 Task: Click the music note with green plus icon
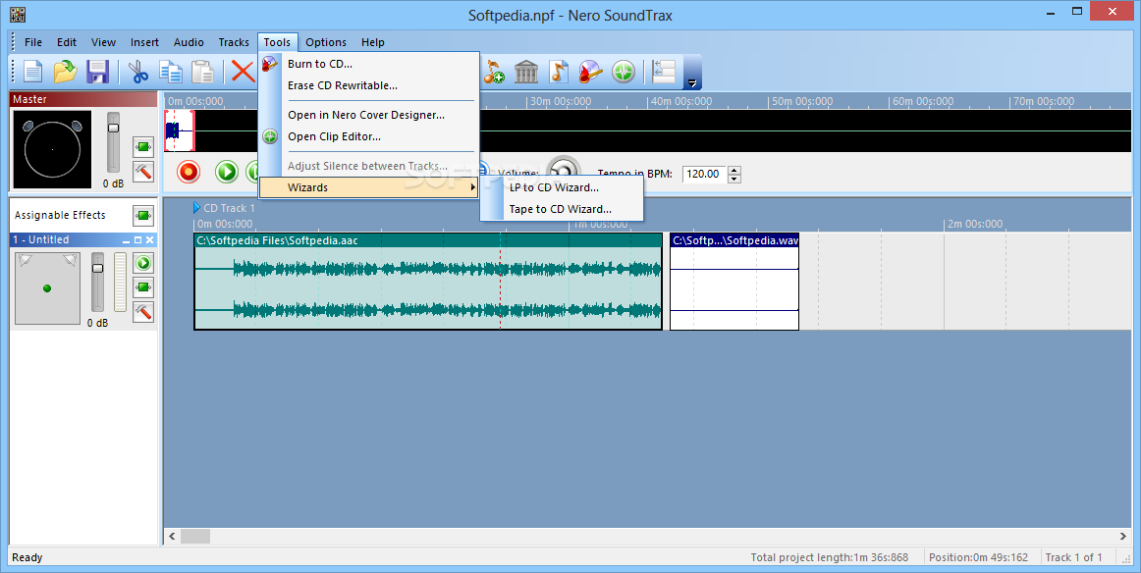click(x=493, y=72)
